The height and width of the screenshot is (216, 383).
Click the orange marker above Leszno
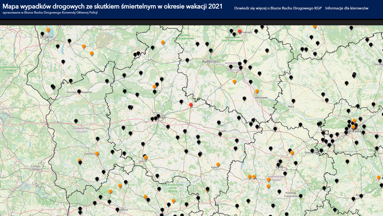point(146,157)
